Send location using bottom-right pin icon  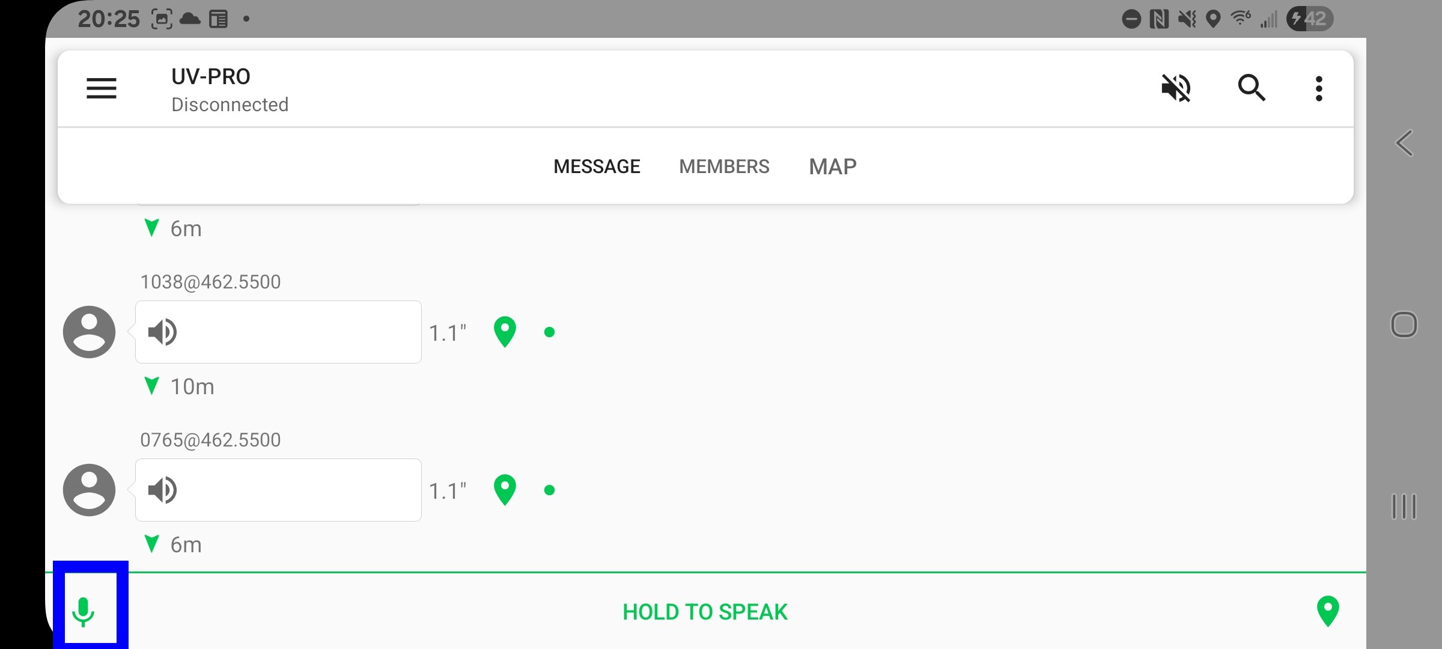pyautogui.click(x=1328, y=611)
